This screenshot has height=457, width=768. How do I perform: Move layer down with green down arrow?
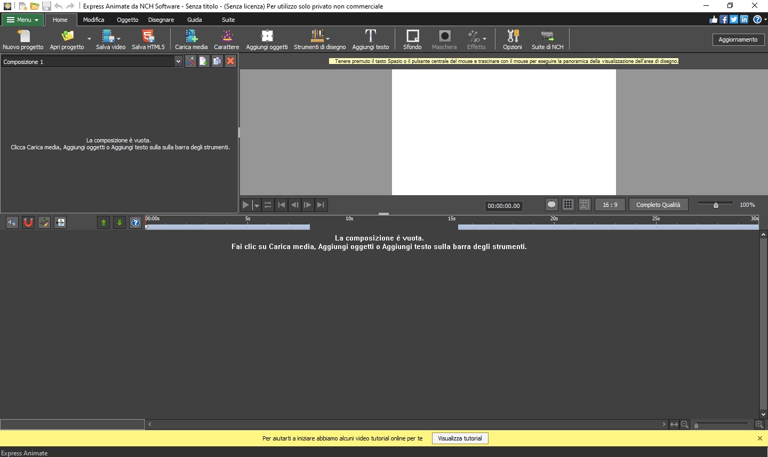[119, 222]
